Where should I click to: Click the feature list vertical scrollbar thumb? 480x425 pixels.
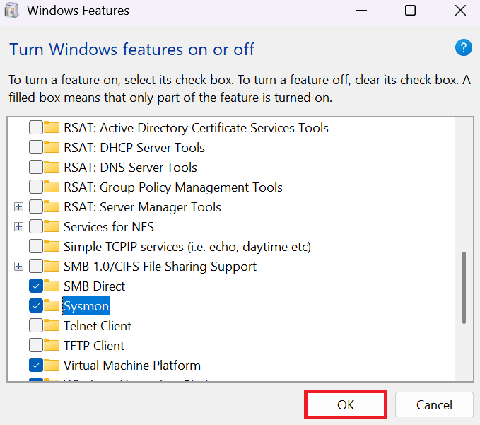tap(464, 287)
